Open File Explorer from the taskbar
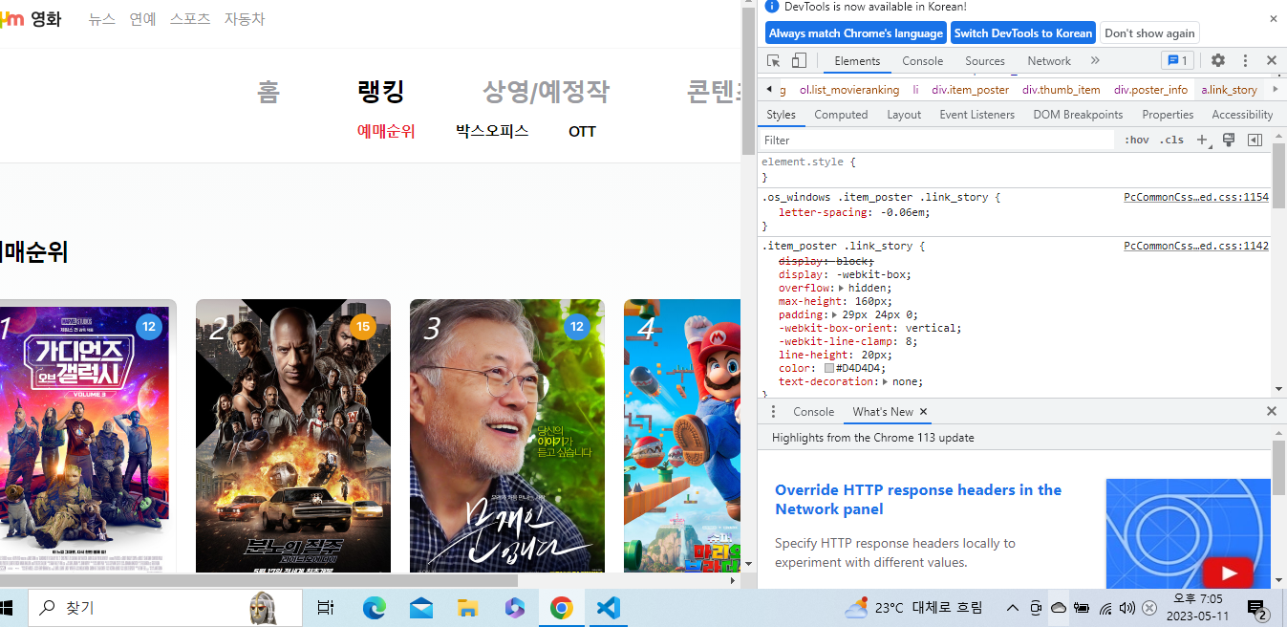 point(467,608)
